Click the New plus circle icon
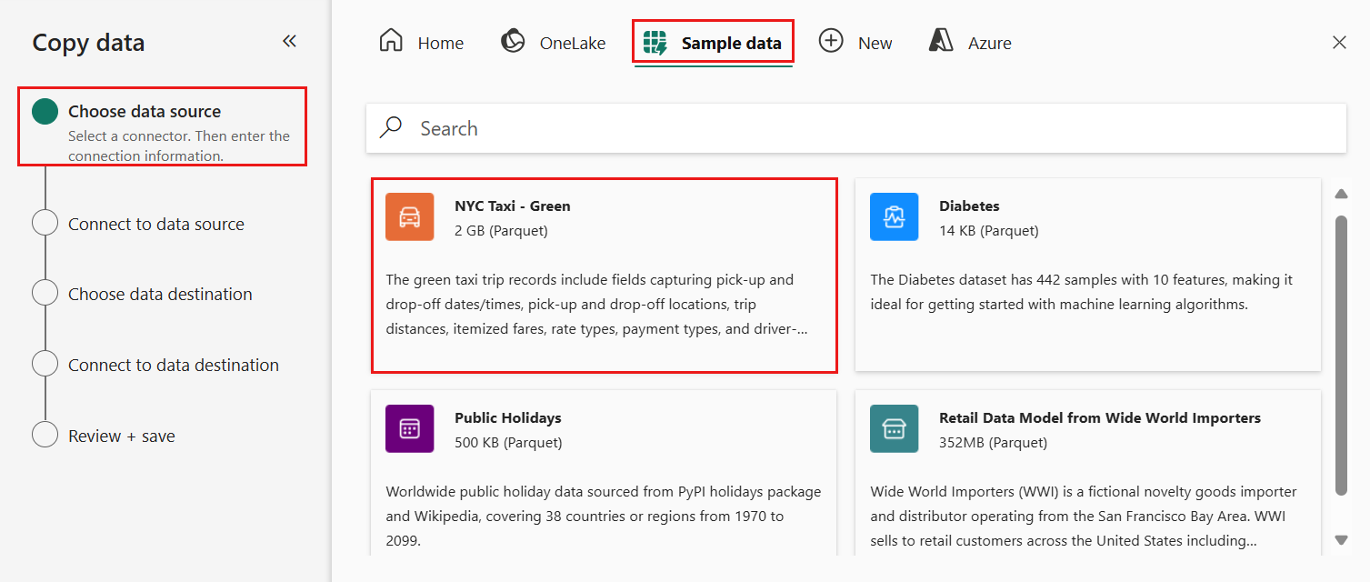Screen dimensions: 1370x582 point(831,41)
